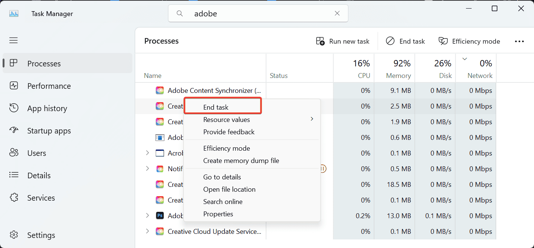Collapse the Network column chevron

pos(464,59)
